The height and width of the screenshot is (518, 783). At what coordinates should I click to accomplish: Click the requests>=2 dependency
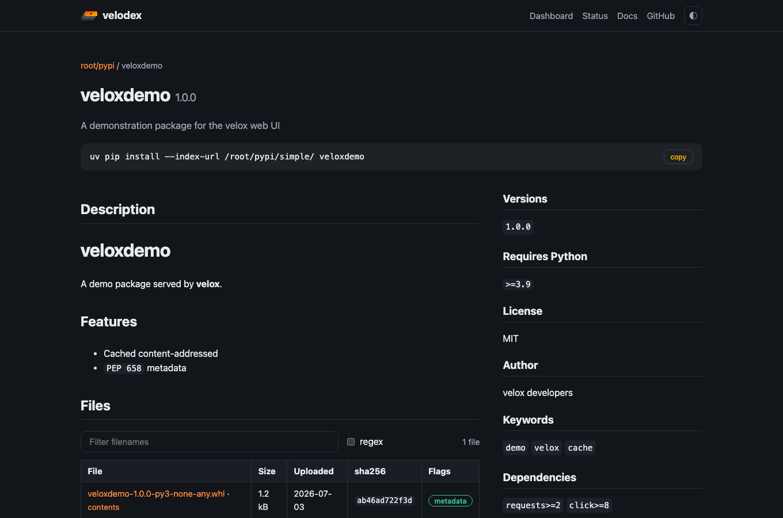(533, 505)
